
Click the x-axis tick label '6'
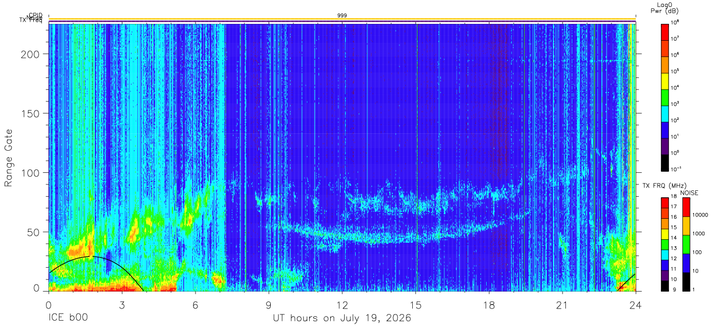pyautogui.click(x=196, y=305)
